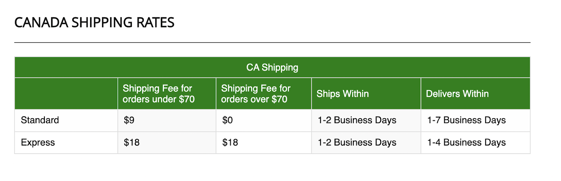
Task: Click Express's 1-2 Business Days ships-within cell
Action: pyautogui.click(x=357, y=142)
